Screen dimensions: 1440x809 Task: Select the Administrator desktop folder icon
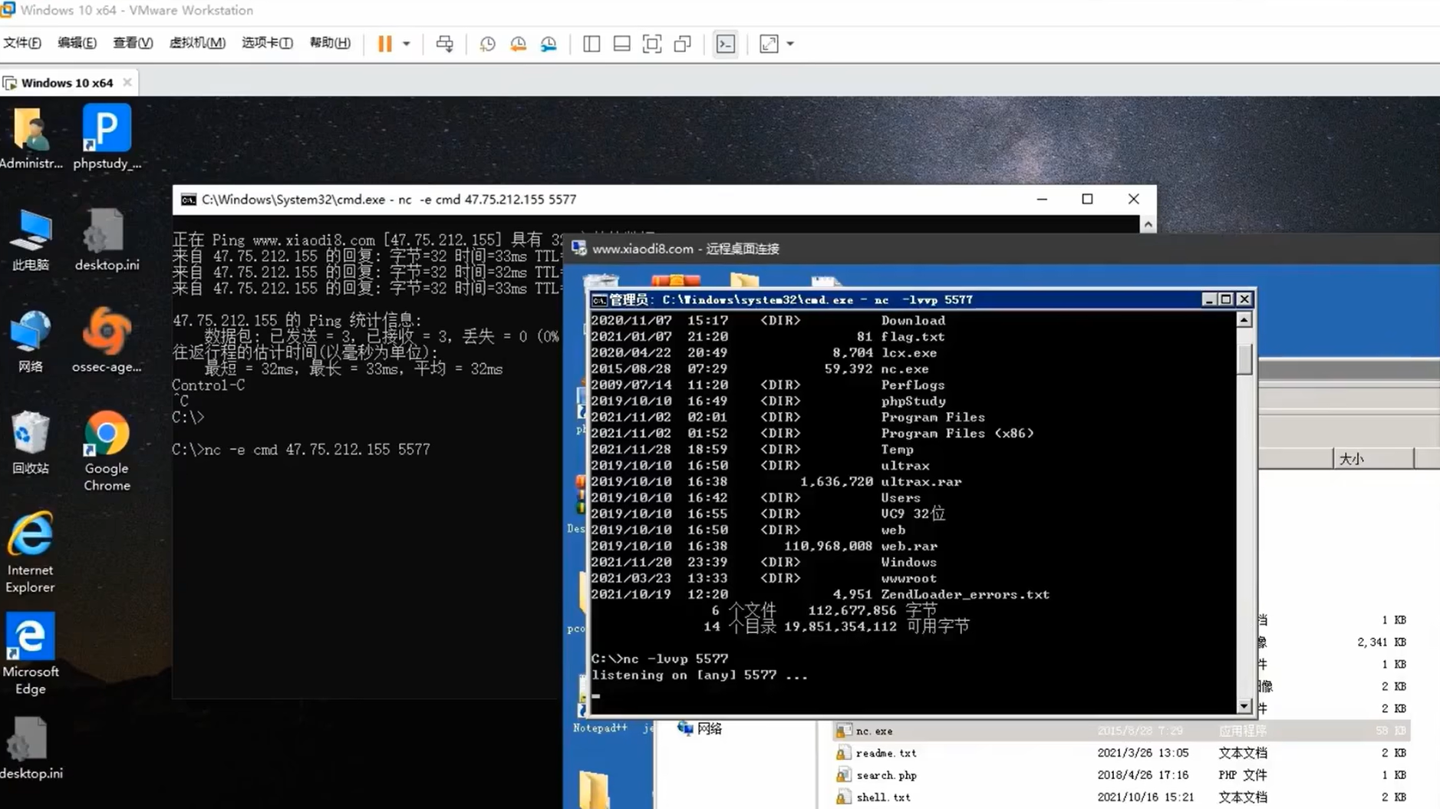(x=31, y=138)
